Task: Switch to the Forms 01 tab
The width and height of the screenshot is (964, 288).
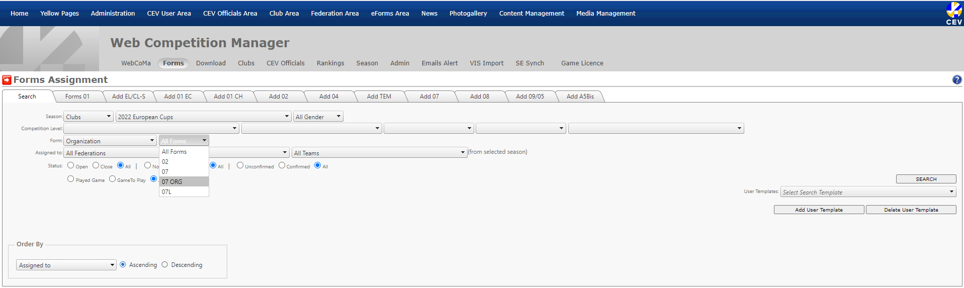Action: tap(77, 97)
